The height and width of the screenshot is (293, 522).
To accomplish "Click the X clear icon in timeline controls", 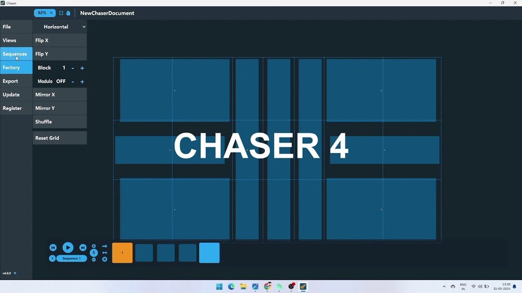I will tap(104, 259).
